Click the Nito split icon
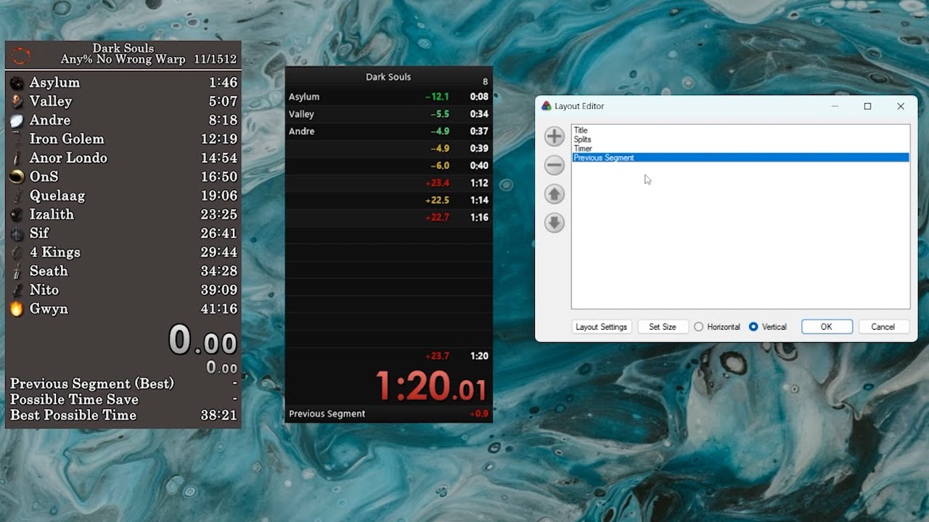 coord(17,290)
